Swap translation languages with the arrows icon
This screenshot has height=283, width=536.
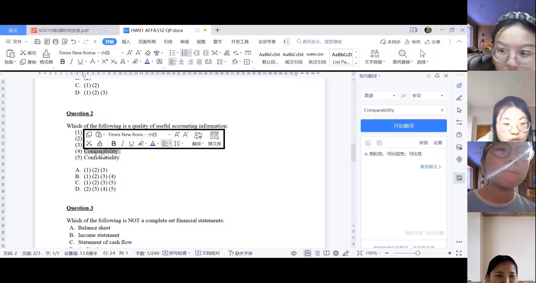(x=403, y=96)
